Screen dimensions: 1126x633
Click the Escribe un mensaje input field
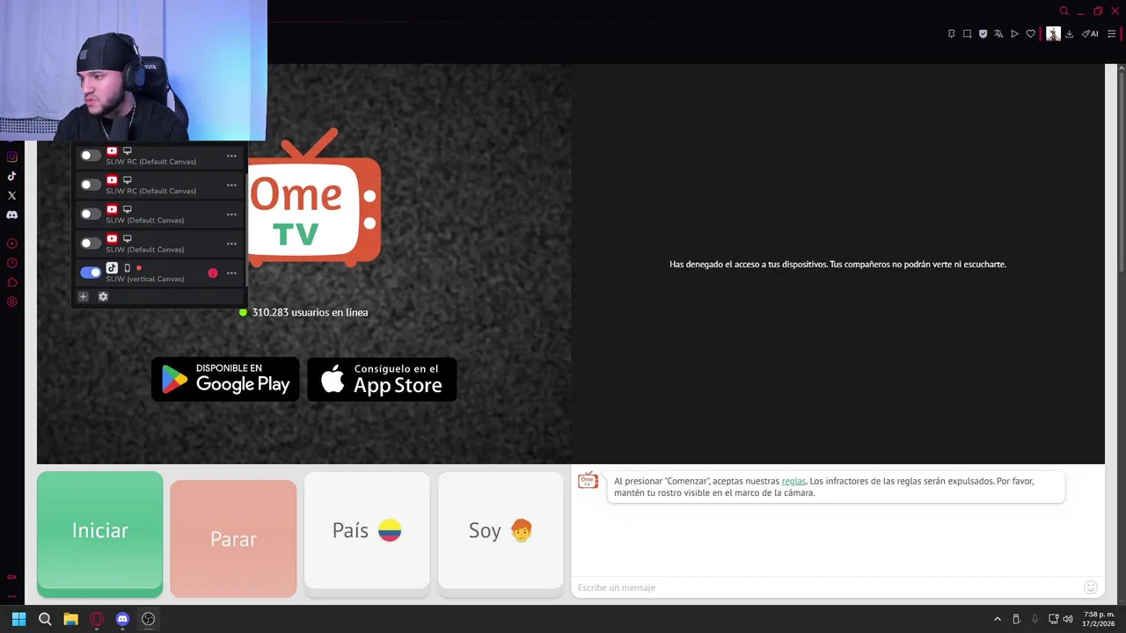(827, 587)
